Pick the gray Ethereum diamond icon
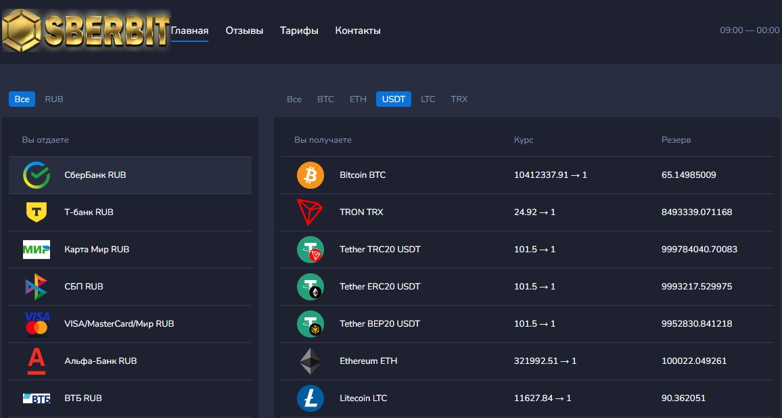This screenshot has width=782, height=418. (310, 361)
